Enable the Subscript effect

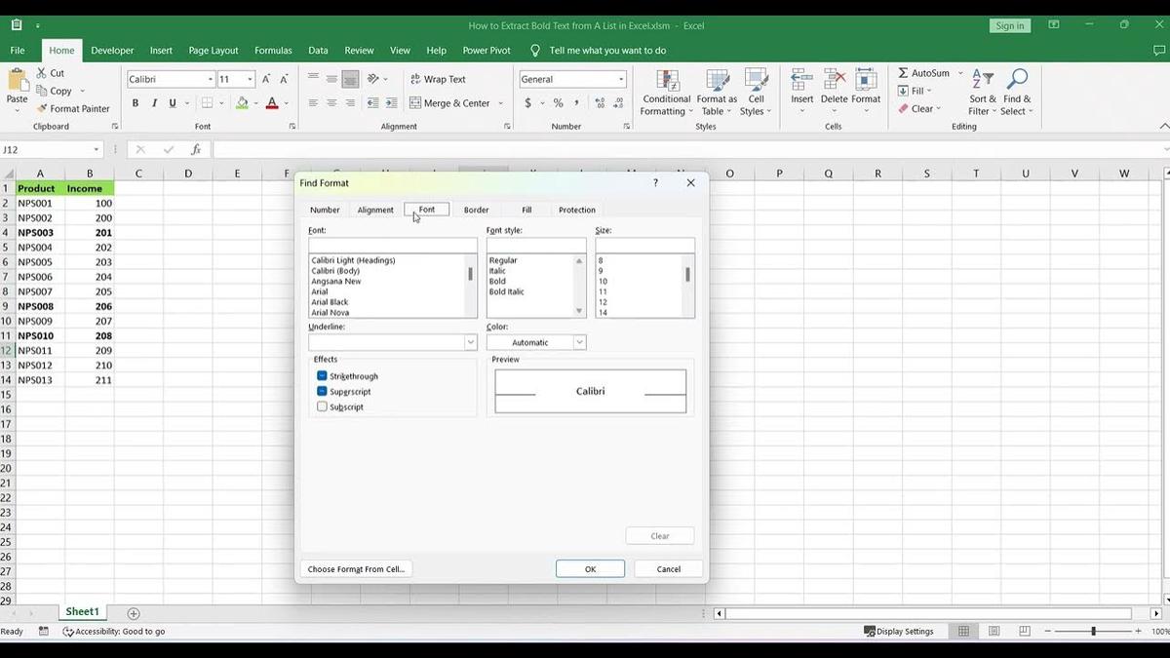pyautogui.click(x=323, y=406)
